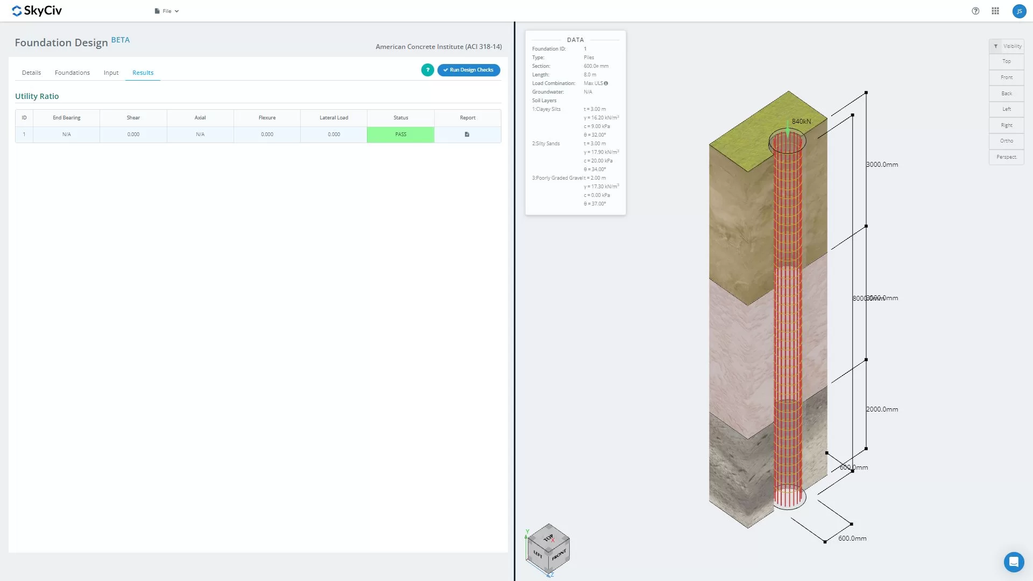This screenshot has height=581, width=1033.
Task: Click the SkyCiv logo
Action: tap(37, 11)
